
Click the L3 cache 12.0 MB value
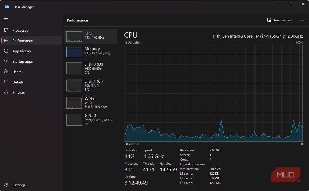click(215, 183)
